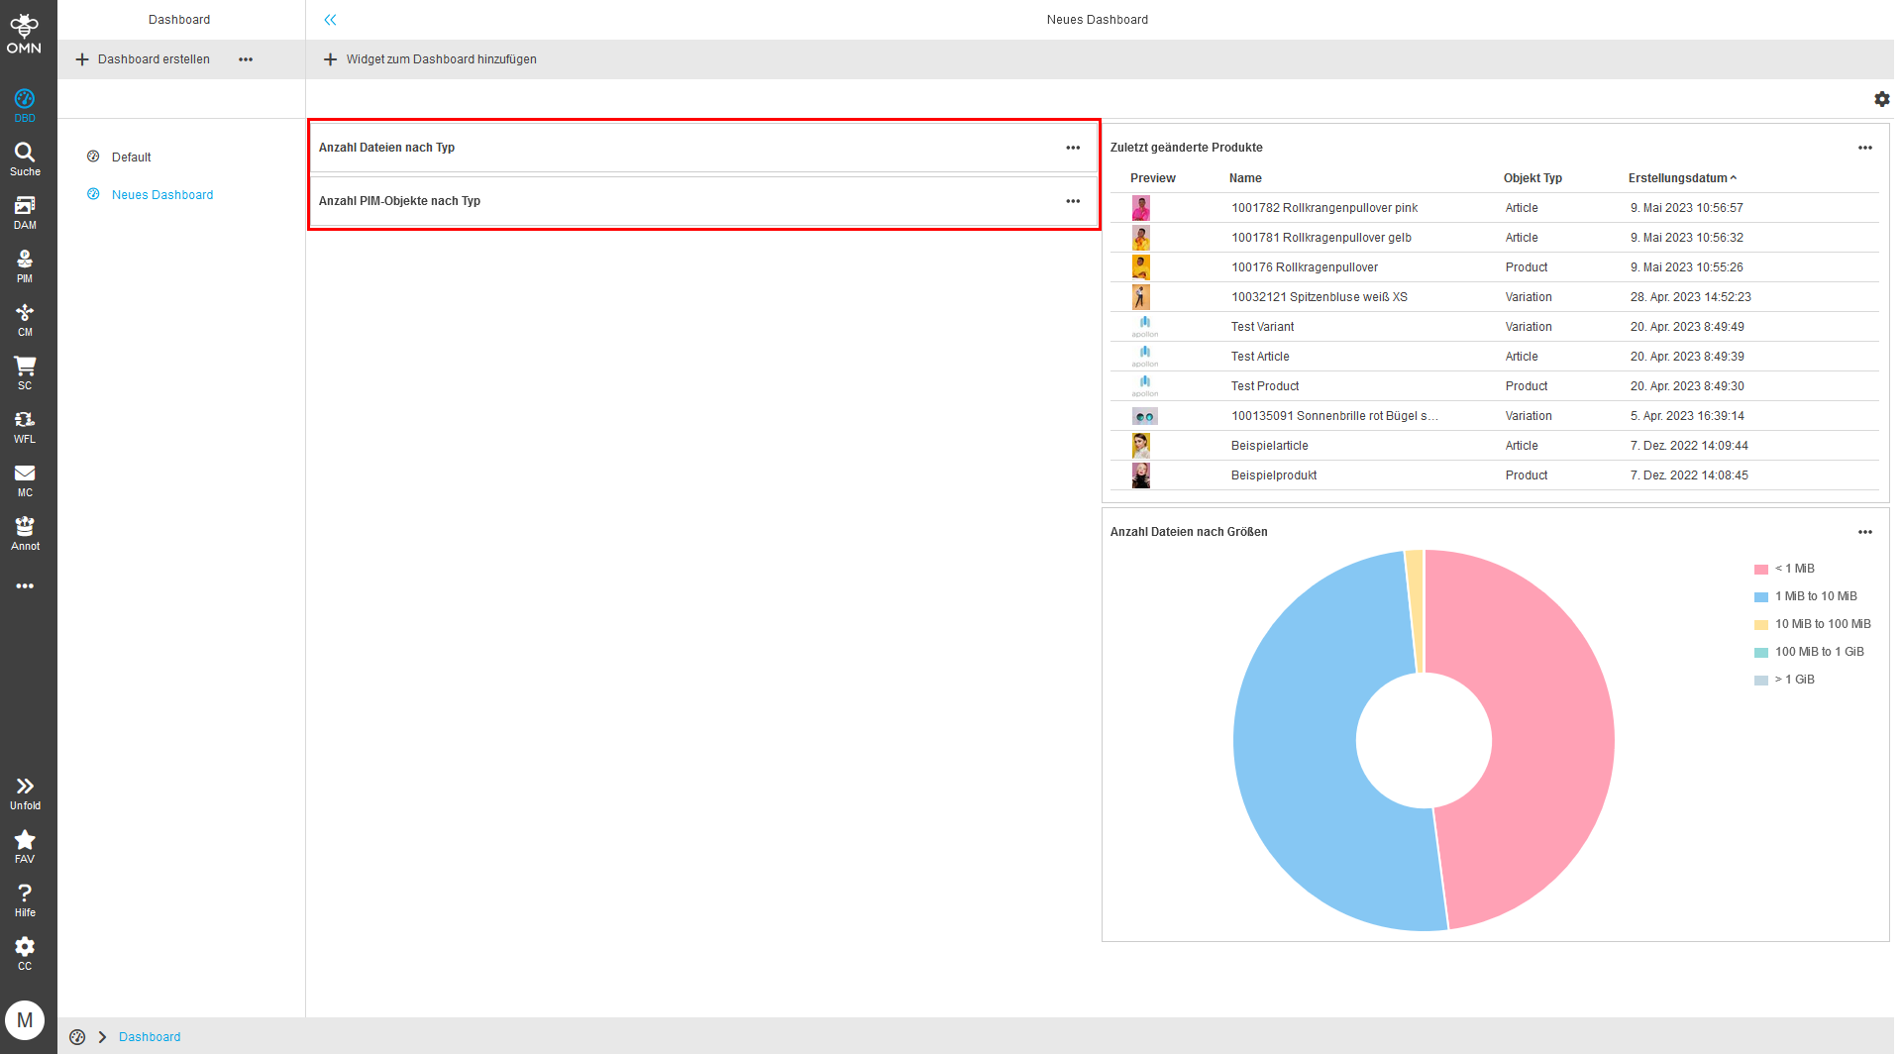Open the PIM module icon
Viewport: 1902px width, 1054px height.
point(25,264)
